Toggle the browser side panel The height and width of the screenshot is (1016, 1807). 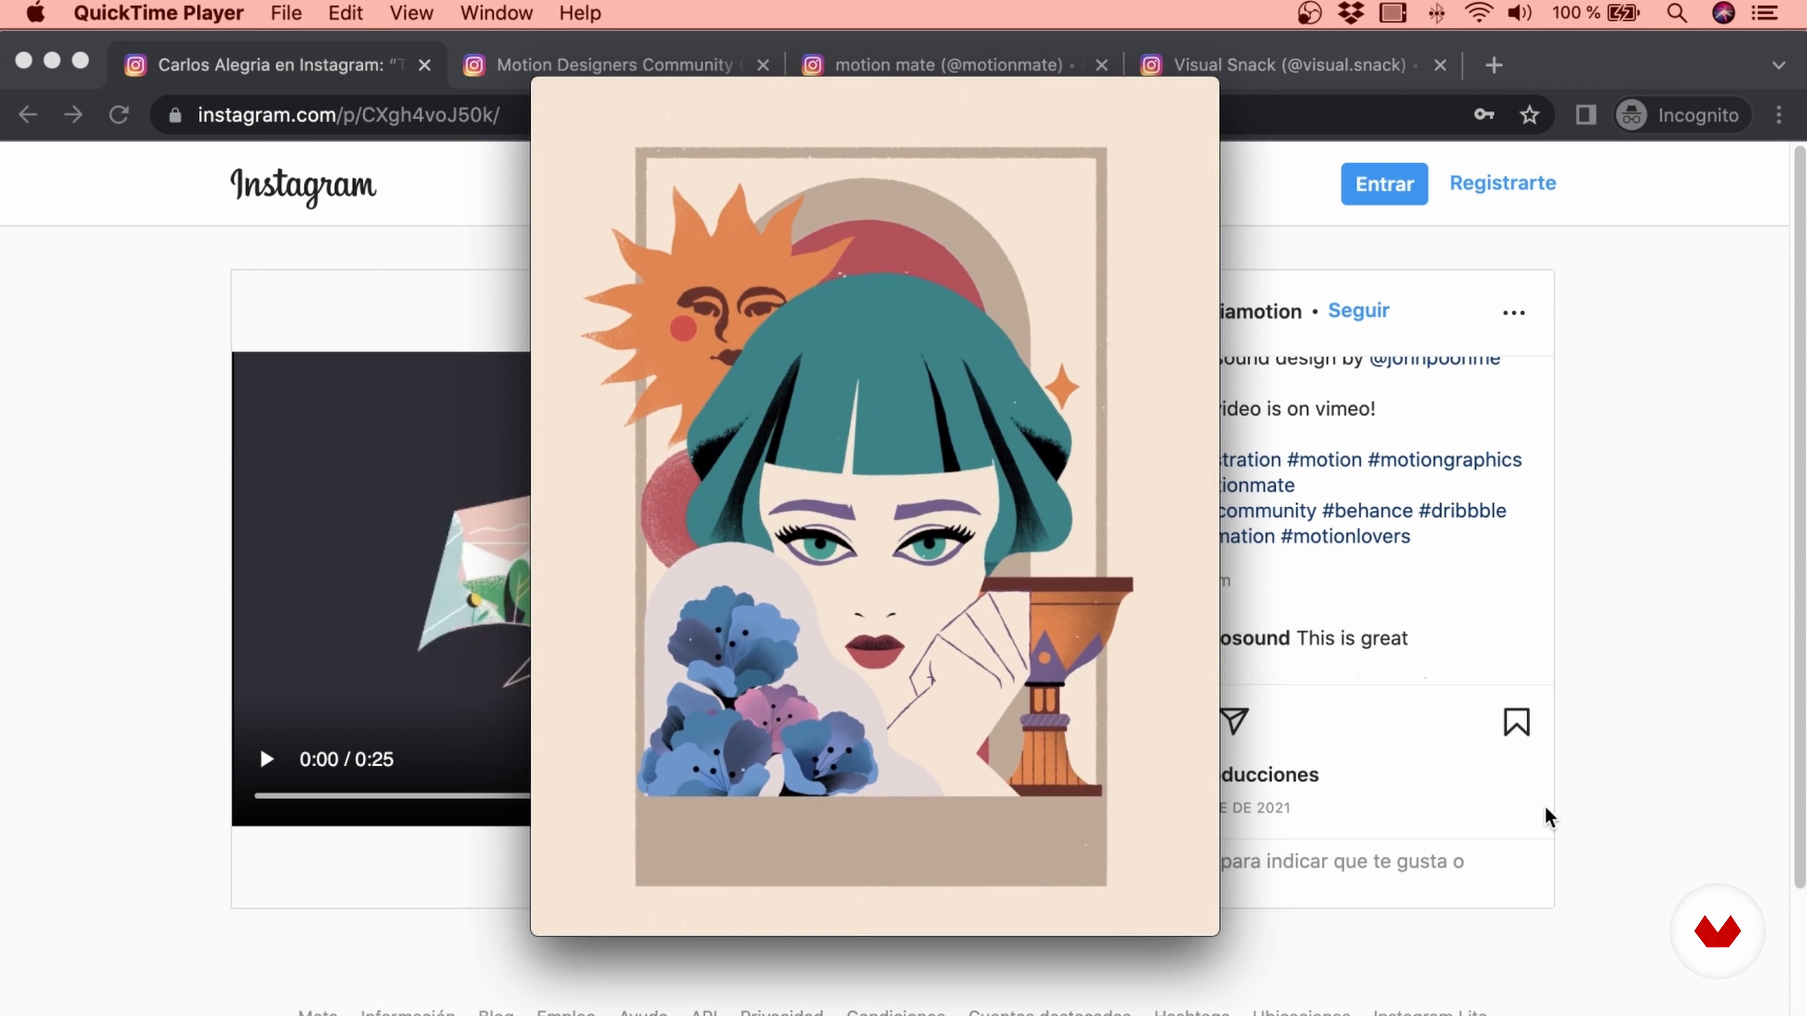click(1586, 115)
